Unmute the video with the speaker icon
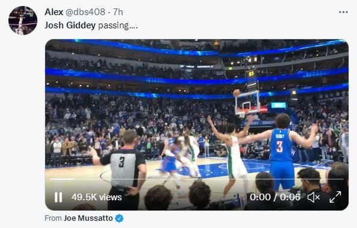Screen dimensions: 357x228 (x=314, y=197)
